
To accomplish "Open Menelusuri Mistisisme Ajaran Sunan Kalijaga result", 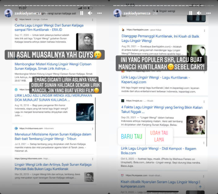I will point(53,136).
